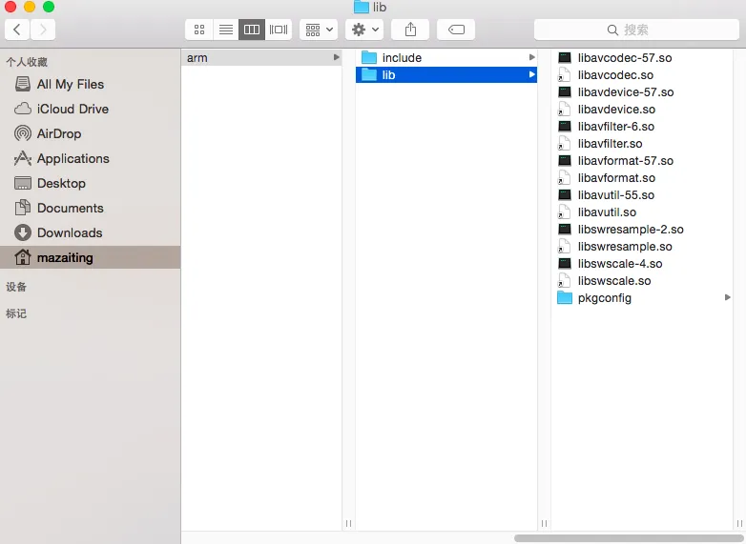Open AirDrop in the sidebar

point(58,133)
